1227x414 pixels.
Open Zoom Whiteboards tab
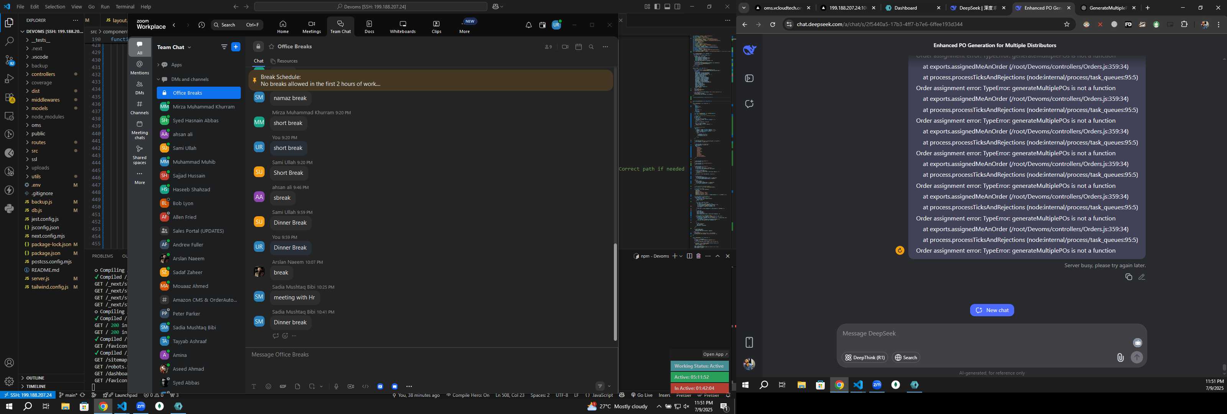coord(403,27)
